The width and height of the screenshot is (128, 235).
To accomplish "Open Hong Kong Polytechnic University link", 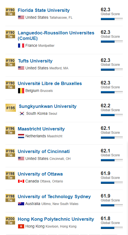I will pos(56,219).
